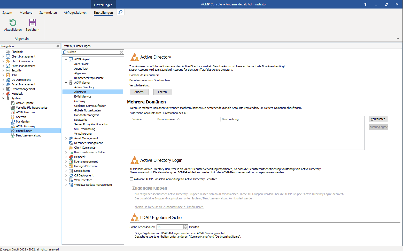Select Server Proxy-Konfiguration entry
Screen dimensions: 403x251
tap(91, 124)
